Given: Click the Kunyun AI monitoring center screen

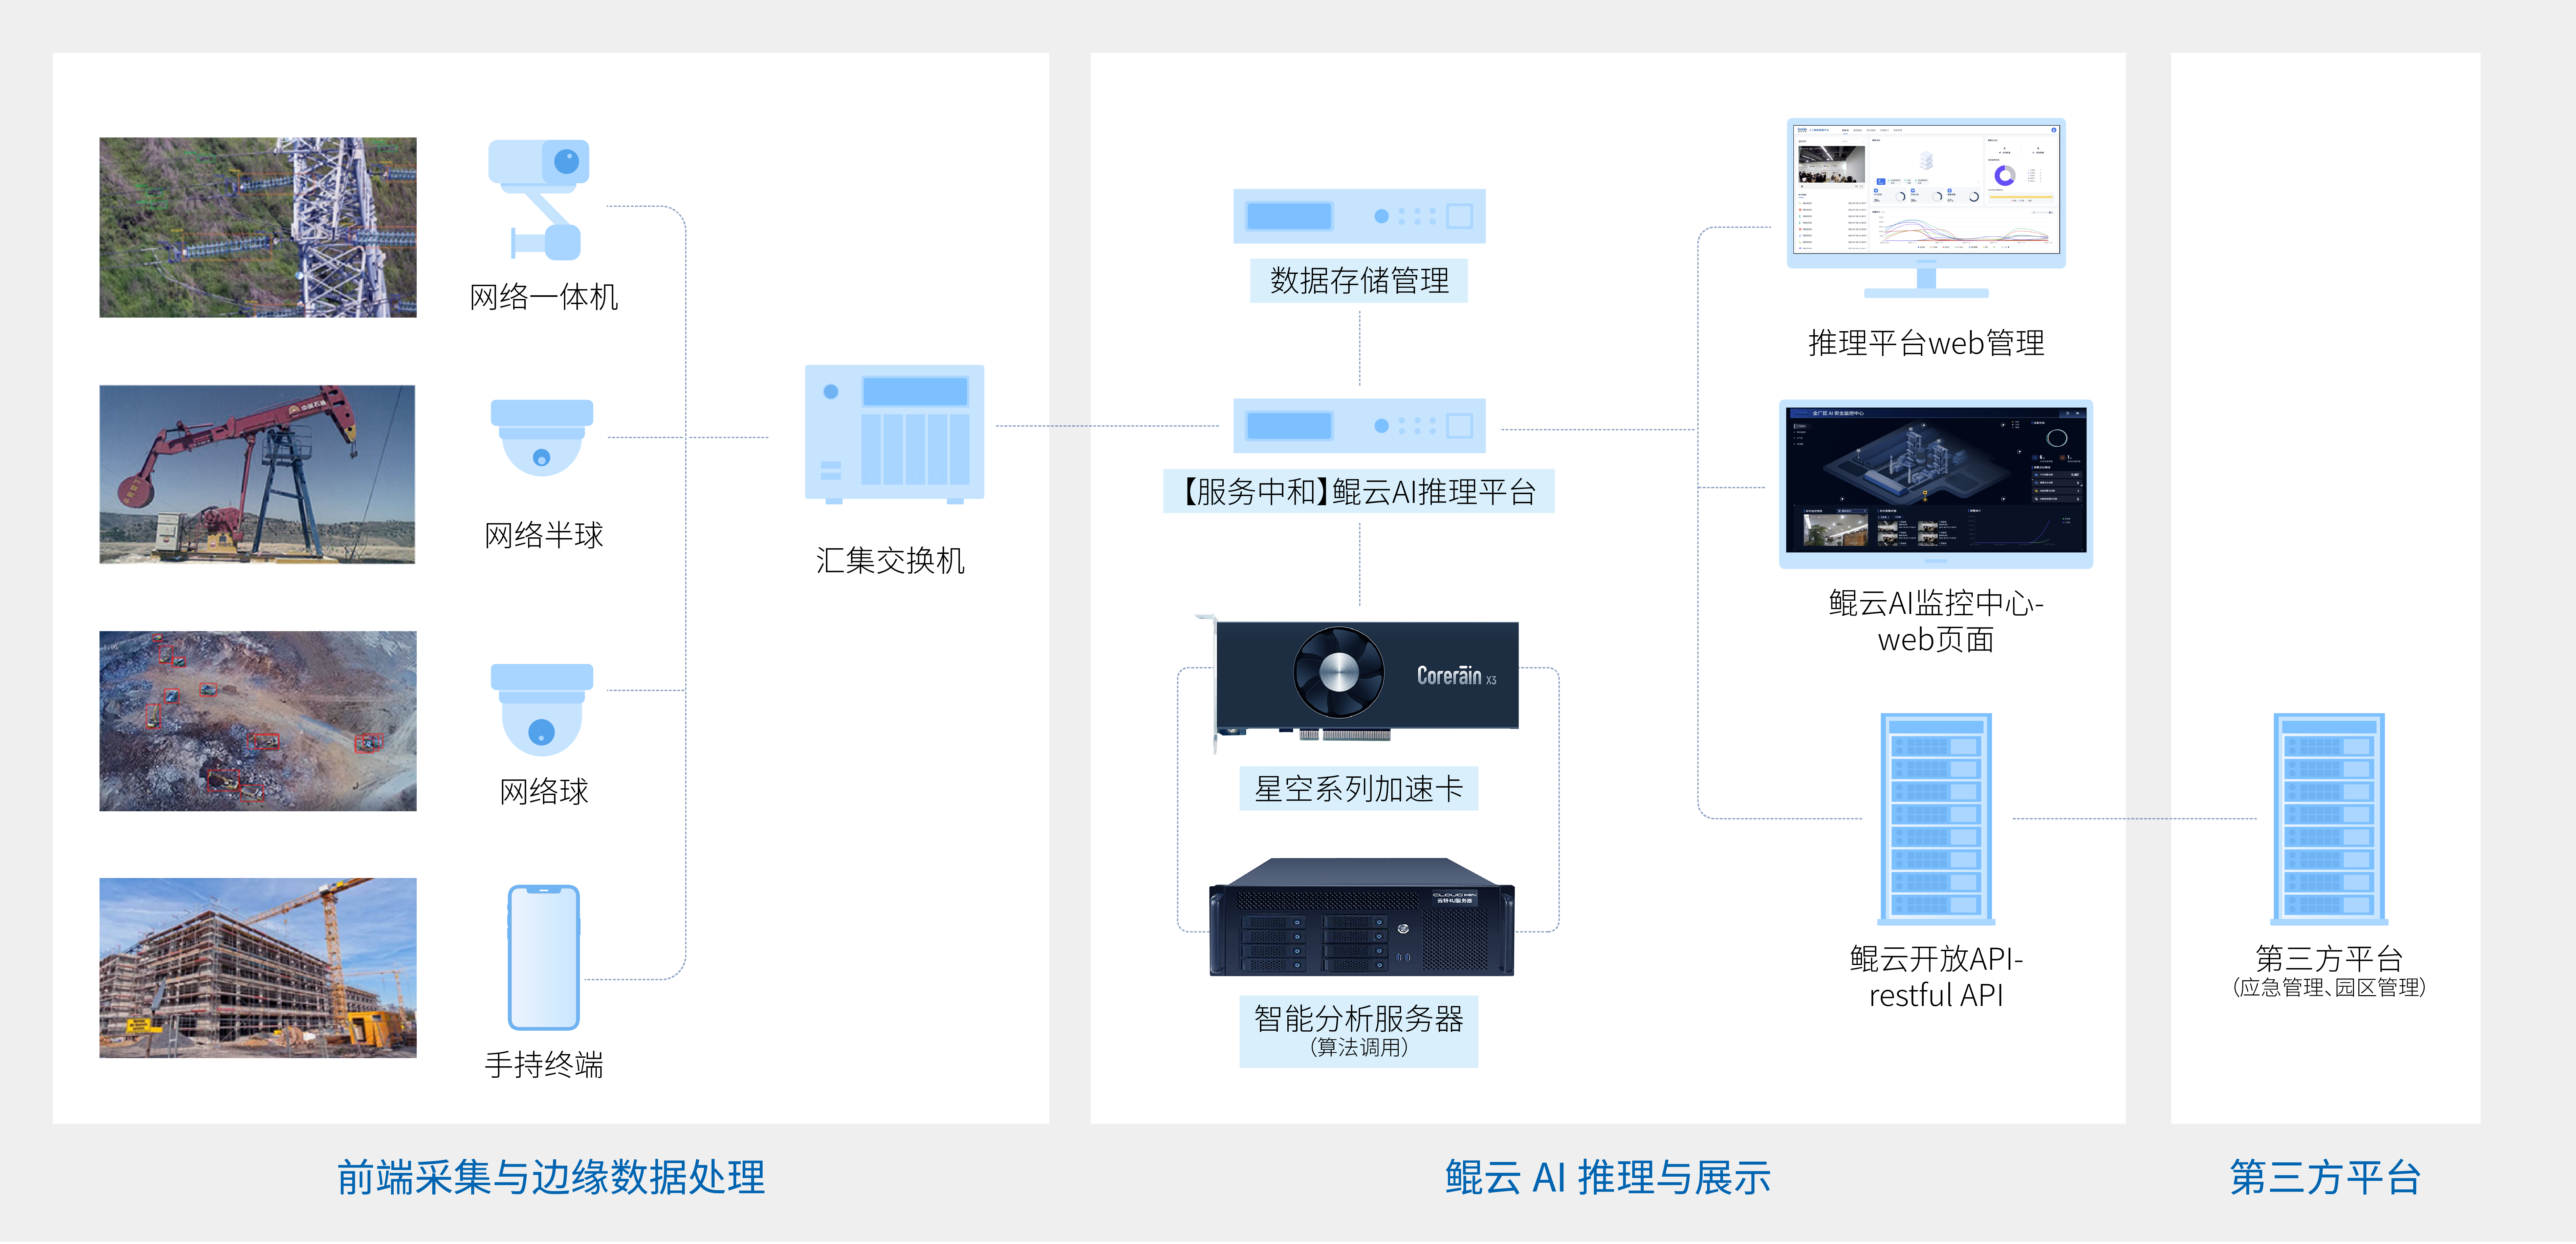Looking at the screenshot, I should pyautogui.click(x=1936, y=484).
